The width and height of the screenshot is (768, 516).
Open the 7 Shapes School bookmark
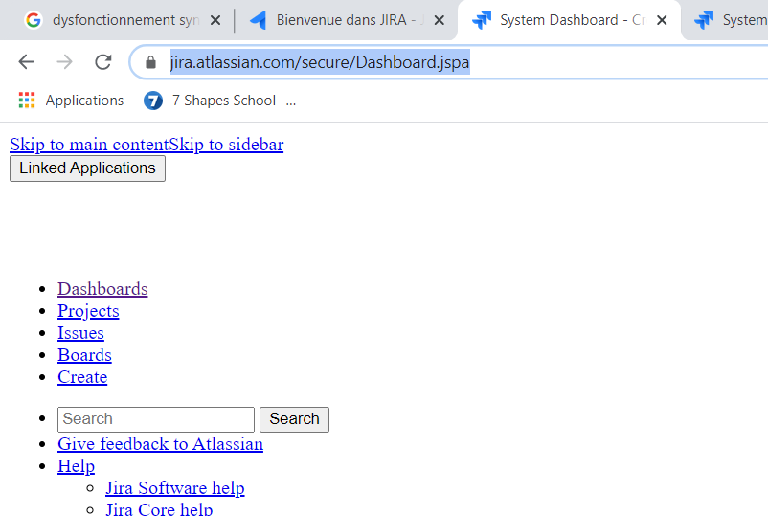(220, 101)
